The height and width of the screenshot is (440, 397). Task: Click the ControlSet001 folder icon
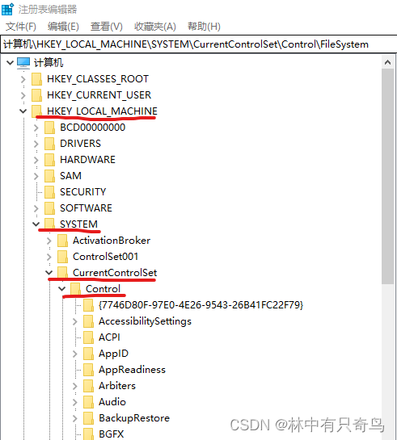pyautogui.click(x=62, y=257)
